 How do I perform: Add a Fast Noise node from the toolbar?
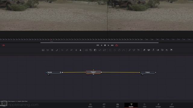[48, 50]
